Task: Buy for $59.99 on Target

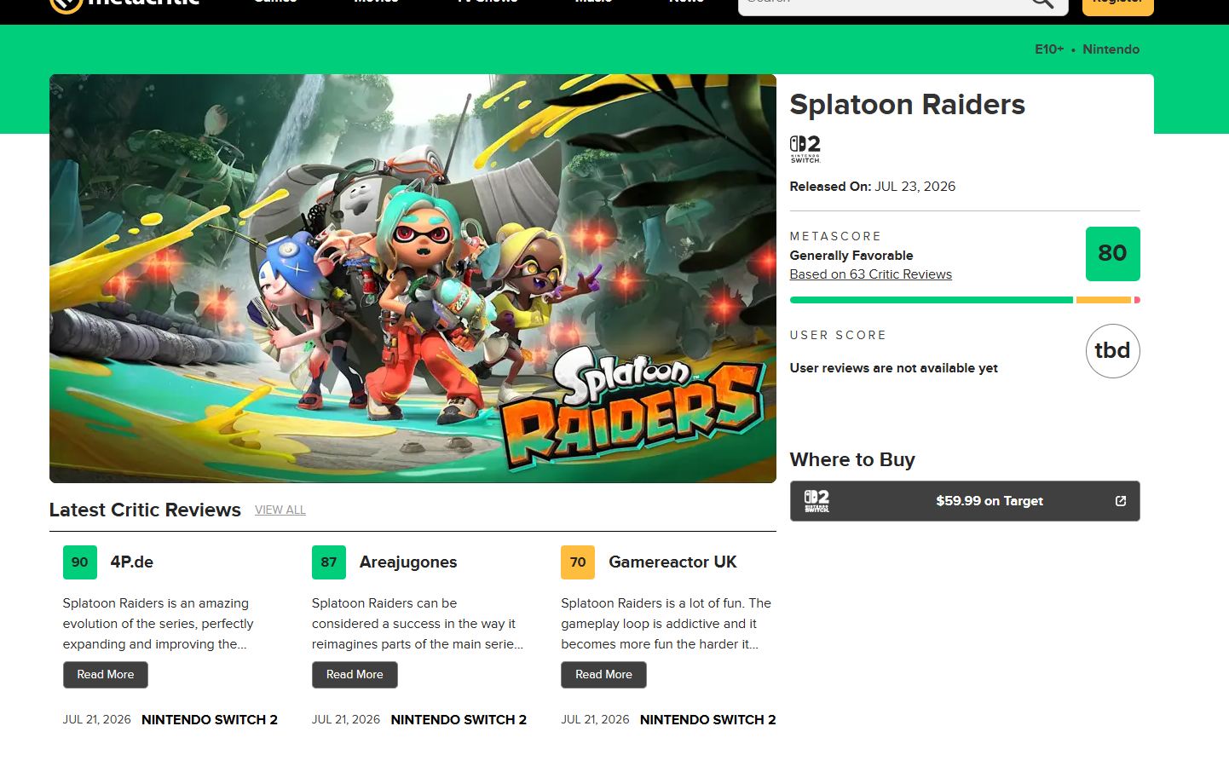Action: 965,501
